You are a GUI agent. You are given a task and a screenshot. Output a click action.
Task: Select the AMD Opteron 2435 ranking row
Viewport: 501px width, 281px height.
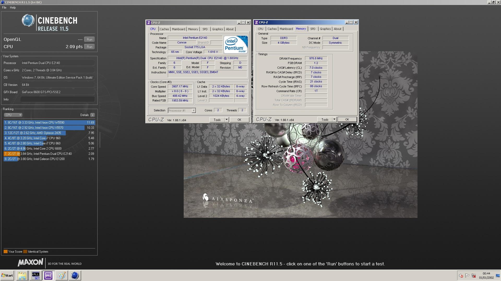point(49,133)
